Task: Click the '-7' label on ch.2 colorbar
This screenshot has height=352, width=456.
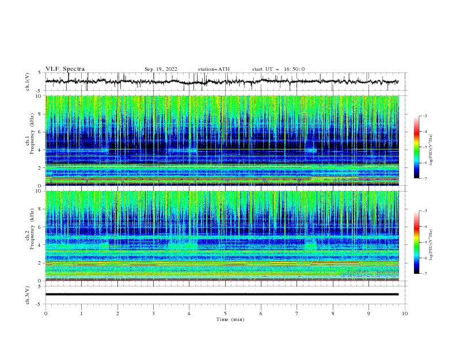Action: click(424, 274)
